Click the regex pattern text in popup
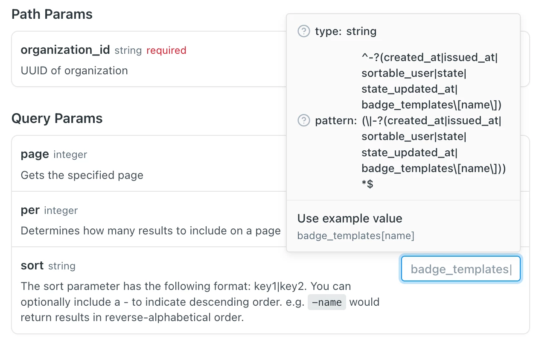Viewport: 542px width, 345px height. click(431, 121)
